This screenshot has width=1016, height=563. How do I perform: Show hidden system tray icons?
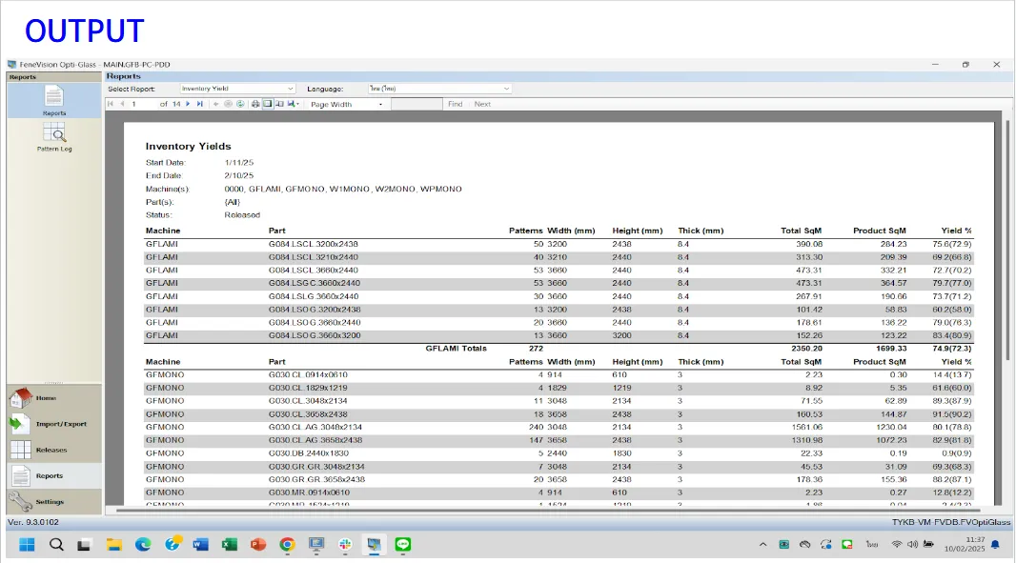tap(762, 545)
